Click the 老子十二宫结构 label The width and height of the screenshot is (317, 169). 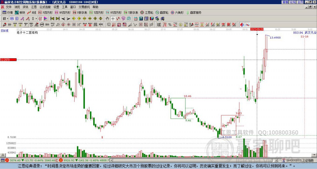point(27,32)
